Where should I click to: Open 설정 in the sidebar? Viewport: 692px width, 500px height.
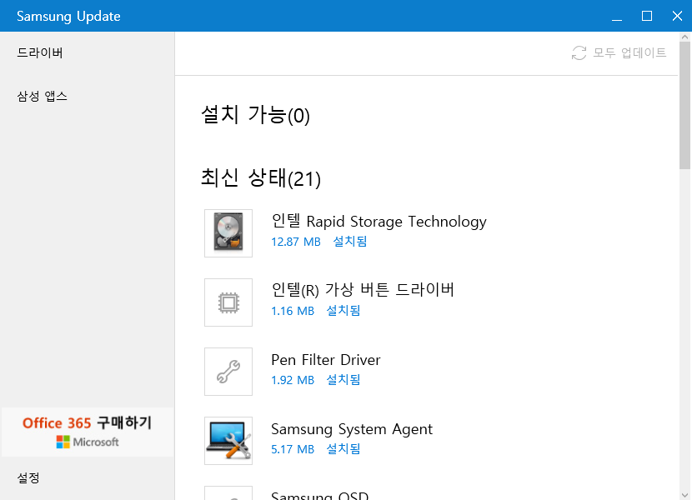point(28,477)
